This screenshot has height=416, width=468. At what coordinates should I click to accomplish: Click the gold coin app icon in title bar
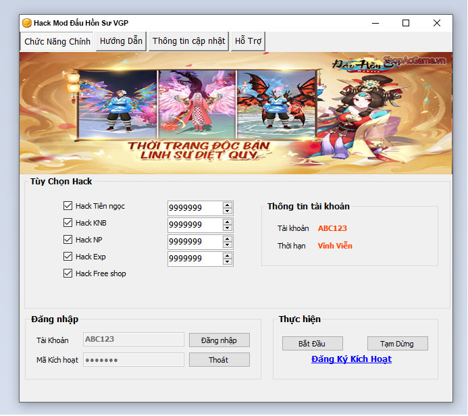[x=27, y=23]
